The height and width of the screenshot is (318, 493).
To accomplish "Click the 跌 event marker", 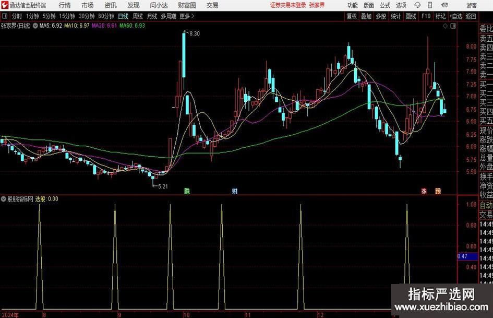I will (187, 191).
